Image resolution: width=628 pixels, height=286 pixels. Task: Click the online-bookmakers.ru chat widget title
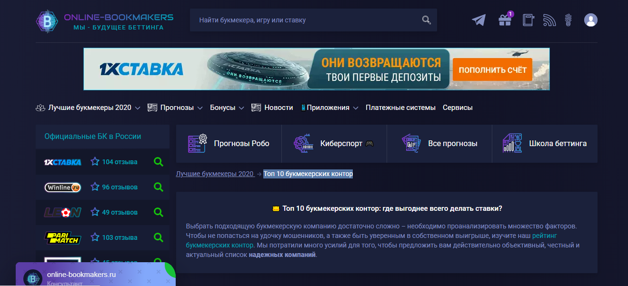(81, 275)
